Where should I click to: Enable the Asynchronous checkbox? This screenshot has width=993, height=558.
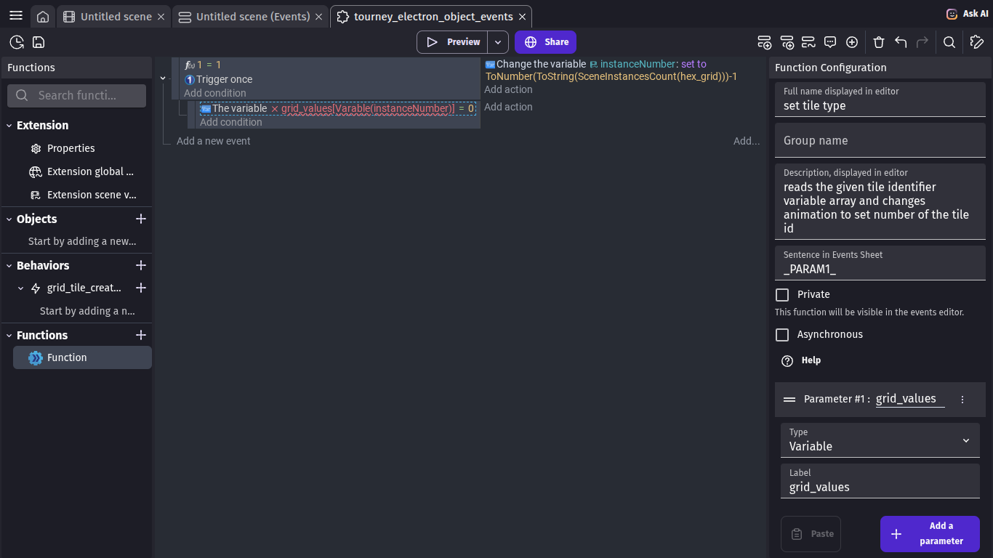pyautogui.click(x=782, y=334)
